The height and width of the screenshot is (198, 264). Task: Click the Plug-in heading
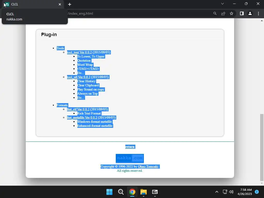pos(49,35)
